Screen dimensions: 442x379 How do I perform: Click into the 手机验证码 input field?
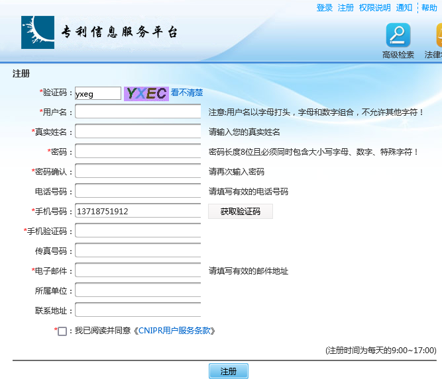(138, 231)
